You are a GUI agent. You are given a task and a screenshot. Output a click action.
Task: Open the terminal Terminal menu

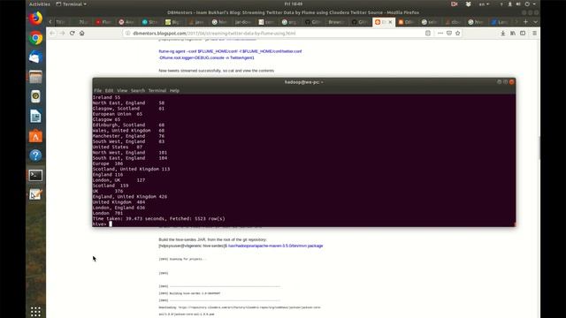tap(157, 90)
